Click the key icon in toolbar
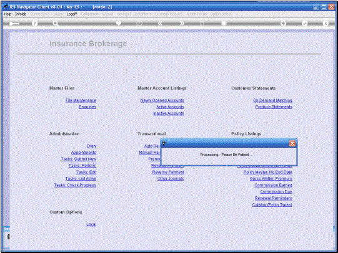This screenshot has height=253, width=338. pyautogui.click(x=14, y=24)
